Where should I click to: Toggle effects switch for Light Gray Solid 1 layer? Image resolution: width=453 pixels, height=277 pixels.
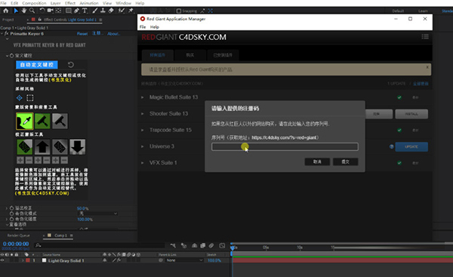119,260
